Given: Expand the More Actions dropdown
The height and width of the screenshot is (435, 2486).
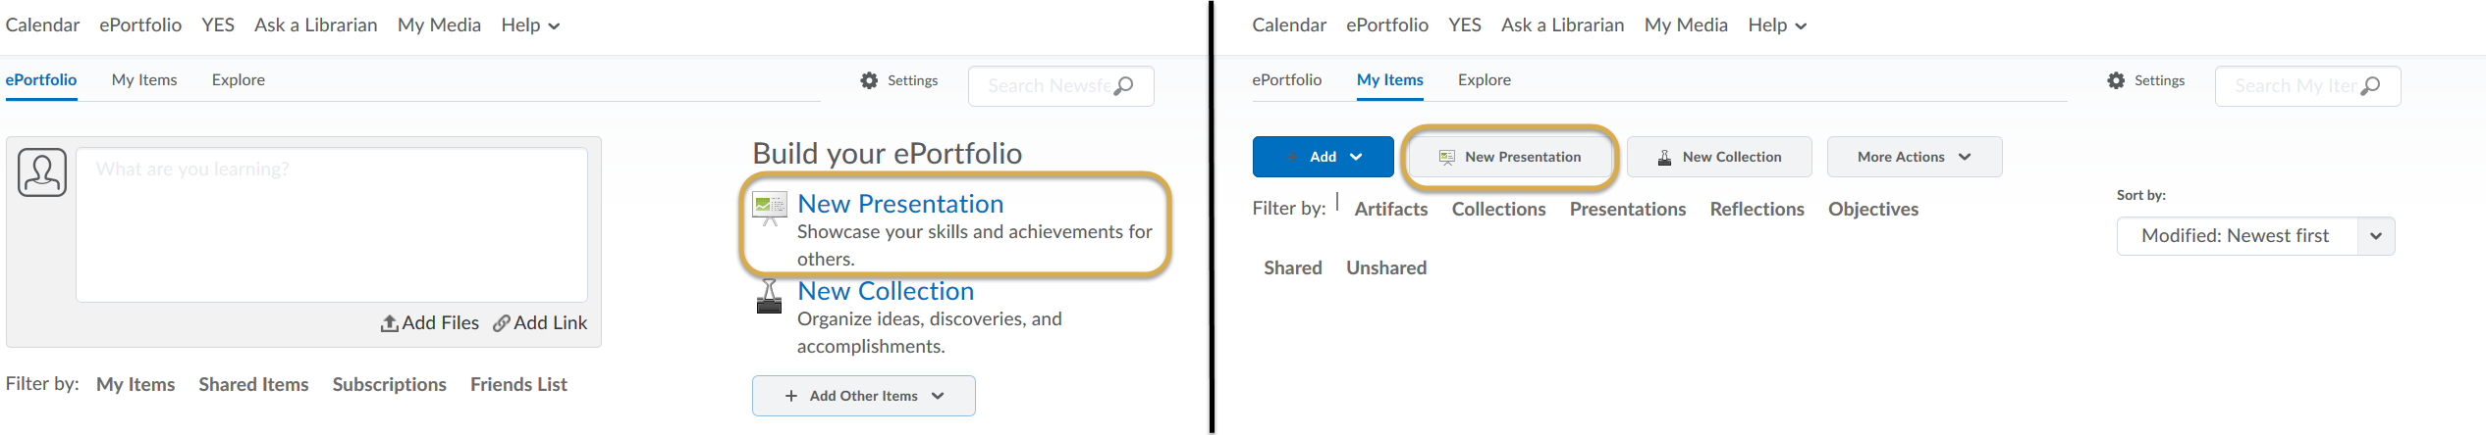Looking at the screenshot, I should pos(1914,157).
